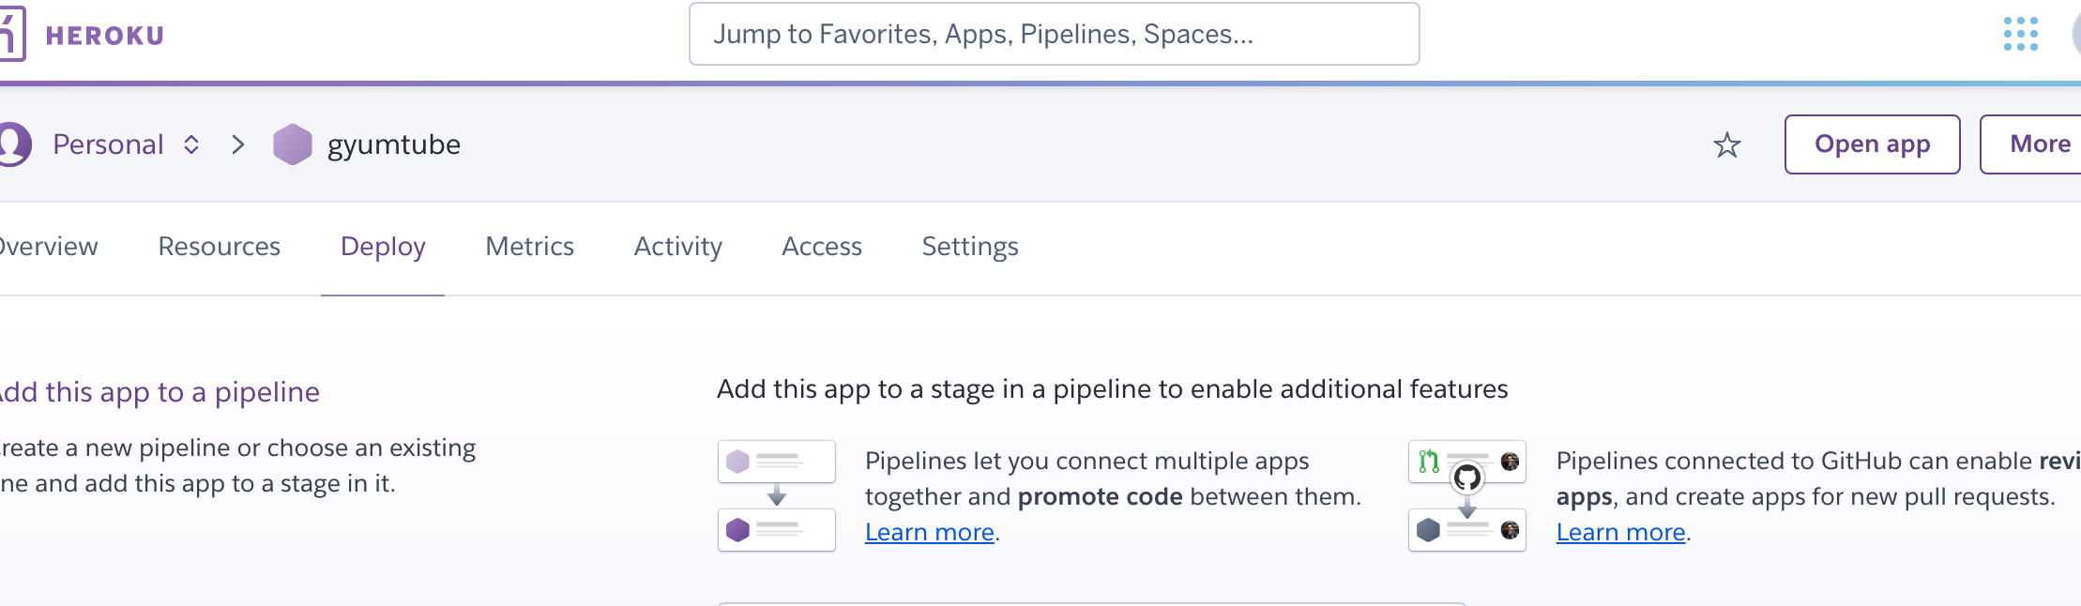Screen dimensions: 2081x606
Task: Click the breadcrumb chevron arrow
Action: tap(238, 144)
